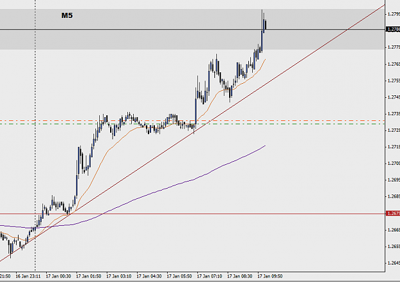This screenshot has width=400, height=282.
Task: Select the thin orange fast moving average
Action: tap(107, 153)
